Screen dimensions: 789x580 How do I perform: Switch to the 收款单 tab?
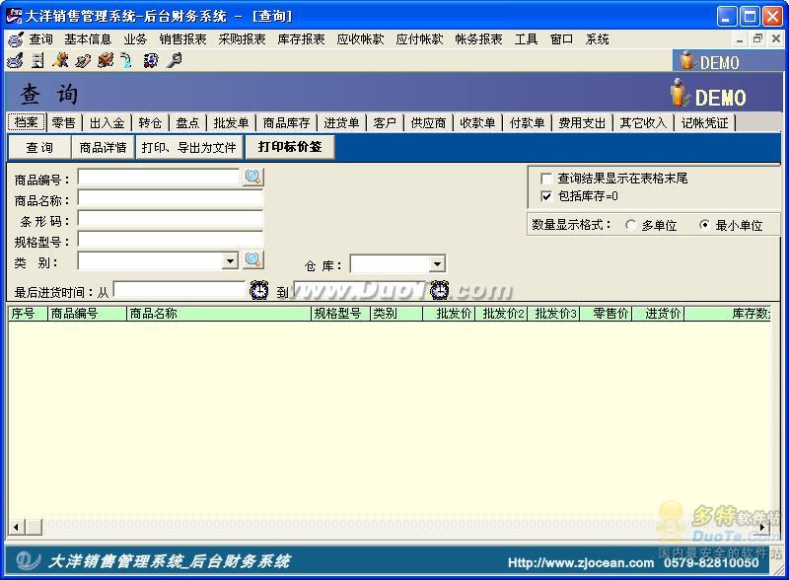(478, 123)
